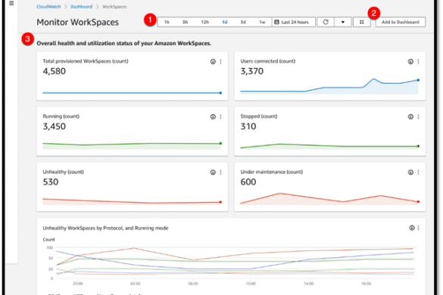This screenshot has width=443, height=295.
Task: Show info for Users connected widget
Action: pyautogui.click(x=410, y=61)
